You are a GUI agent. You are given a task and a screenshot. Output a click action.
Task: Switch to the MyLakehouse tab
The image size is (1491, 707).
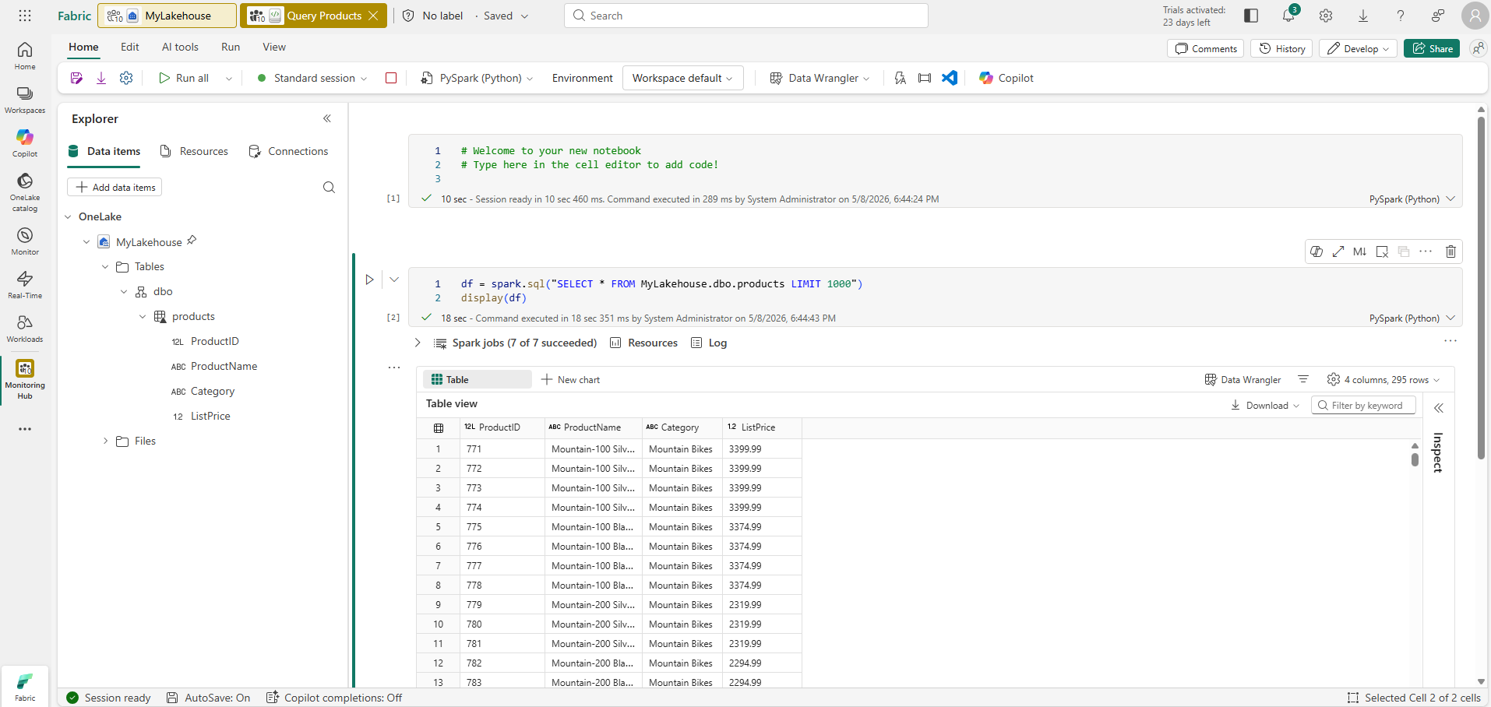click(x=167, y=16)
